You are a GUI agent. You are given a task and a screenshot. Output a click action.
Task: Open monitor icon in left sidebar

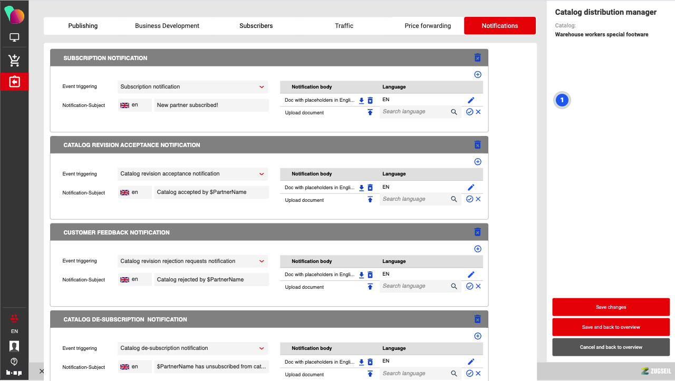[14, 38]
